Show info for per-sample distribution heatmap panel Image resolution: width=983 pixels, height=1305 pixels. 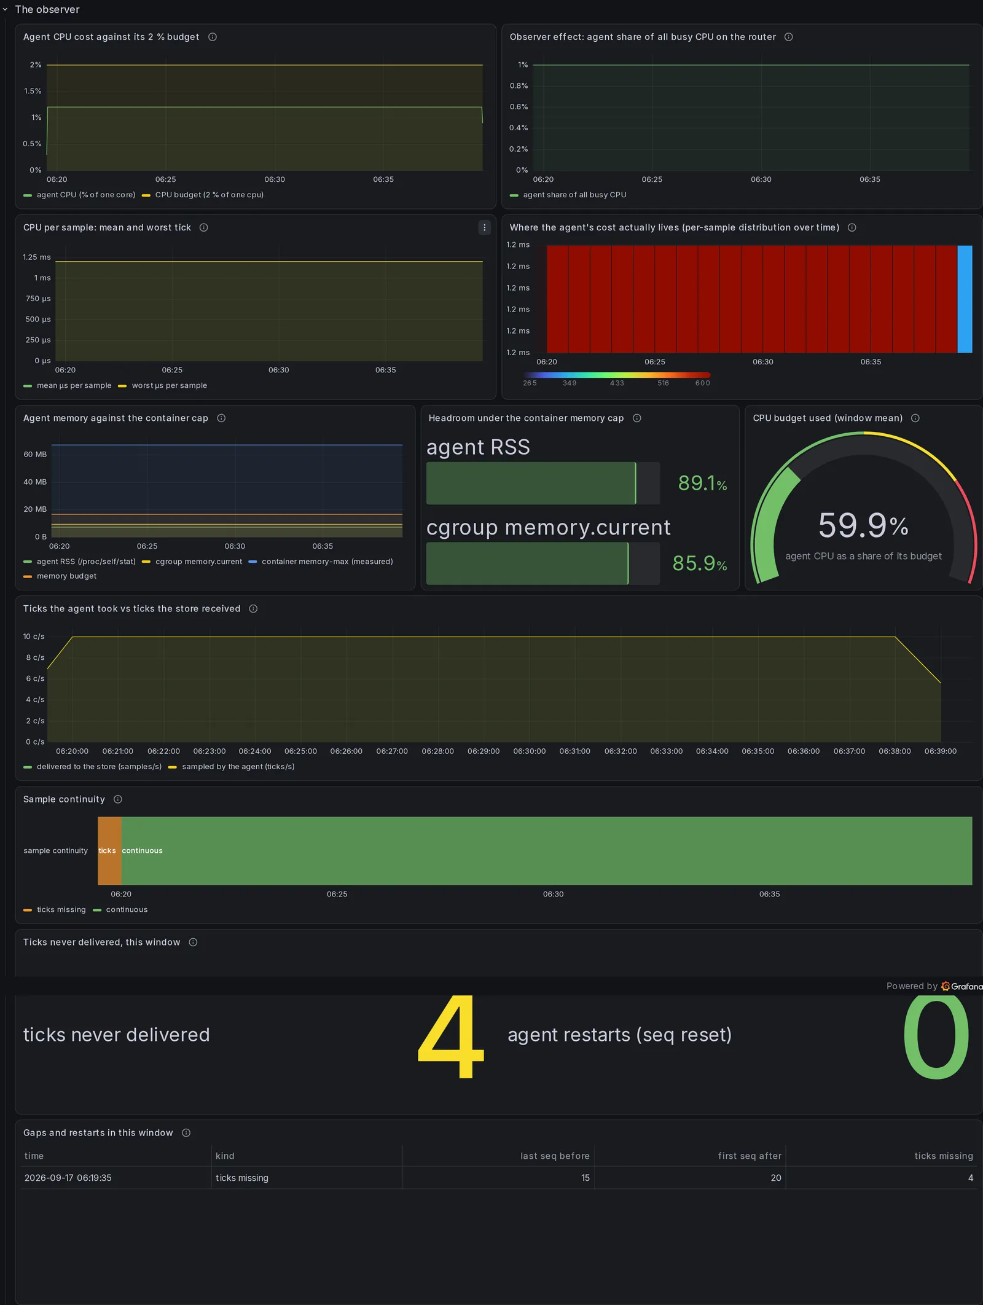coord(852,227)
